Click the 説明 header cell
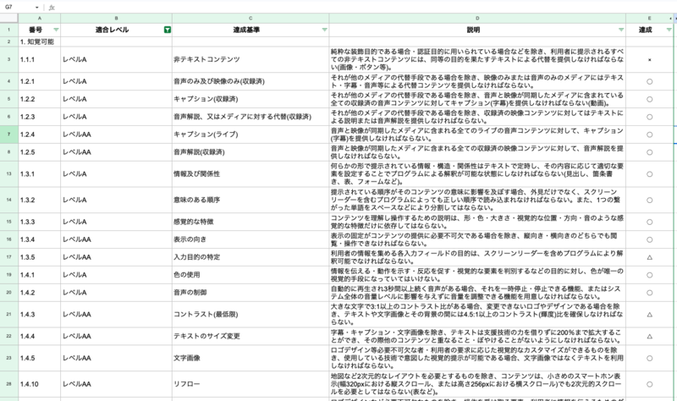The width and height of the screenshot is (677, 401). pos(477,30)
